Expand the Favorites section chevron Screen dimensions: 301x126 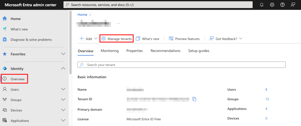(63, 54)
